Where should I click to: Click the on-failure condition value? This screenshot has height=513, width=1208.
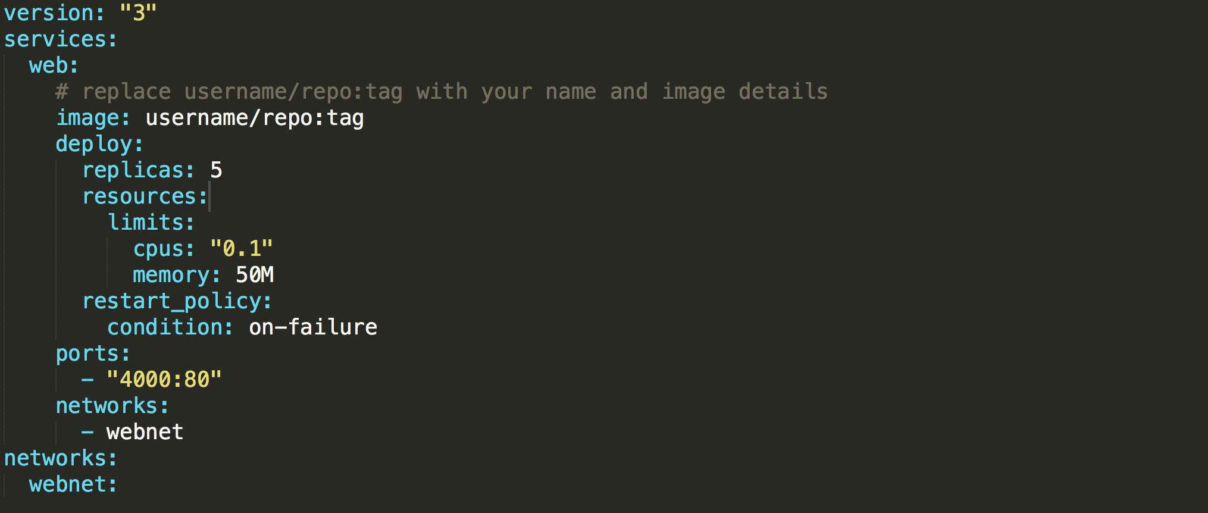(x=313, y=327)
